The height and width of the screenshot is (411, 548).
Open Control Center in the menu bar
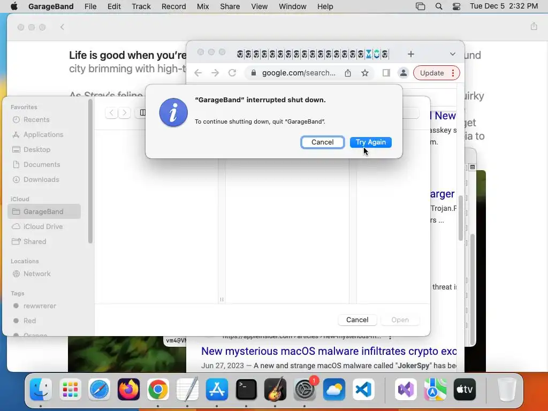click(x=456, y=6)
